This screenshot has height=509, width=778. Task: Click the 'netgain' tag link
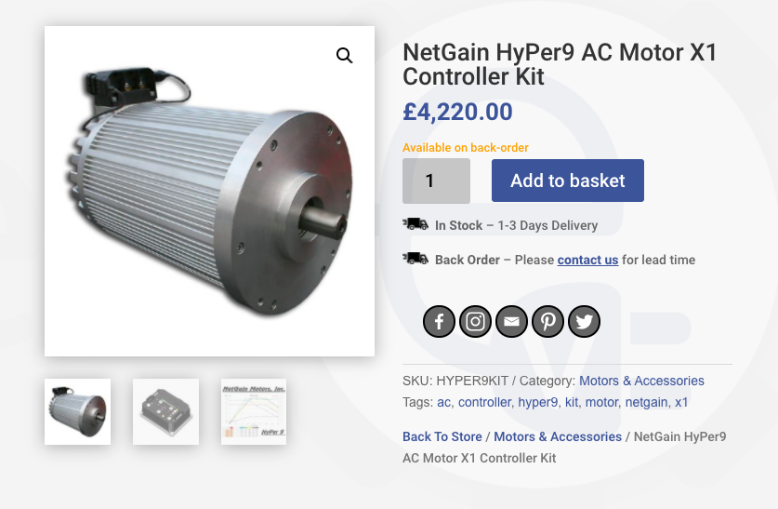click(646, 402)
